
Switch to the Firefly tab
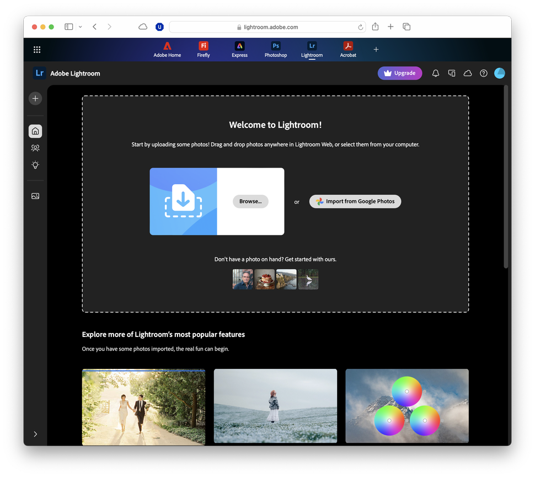pos(203,49)
